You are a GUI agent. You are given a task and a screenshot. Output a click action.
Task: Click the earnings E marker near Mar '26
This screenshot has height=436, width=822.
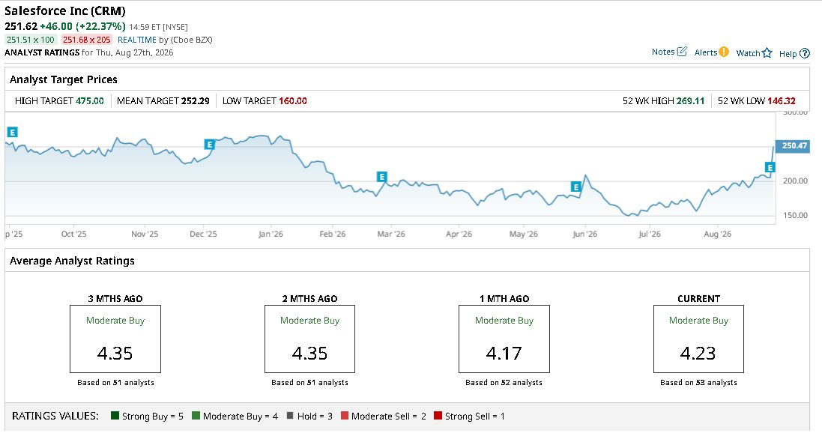[381, 177]
